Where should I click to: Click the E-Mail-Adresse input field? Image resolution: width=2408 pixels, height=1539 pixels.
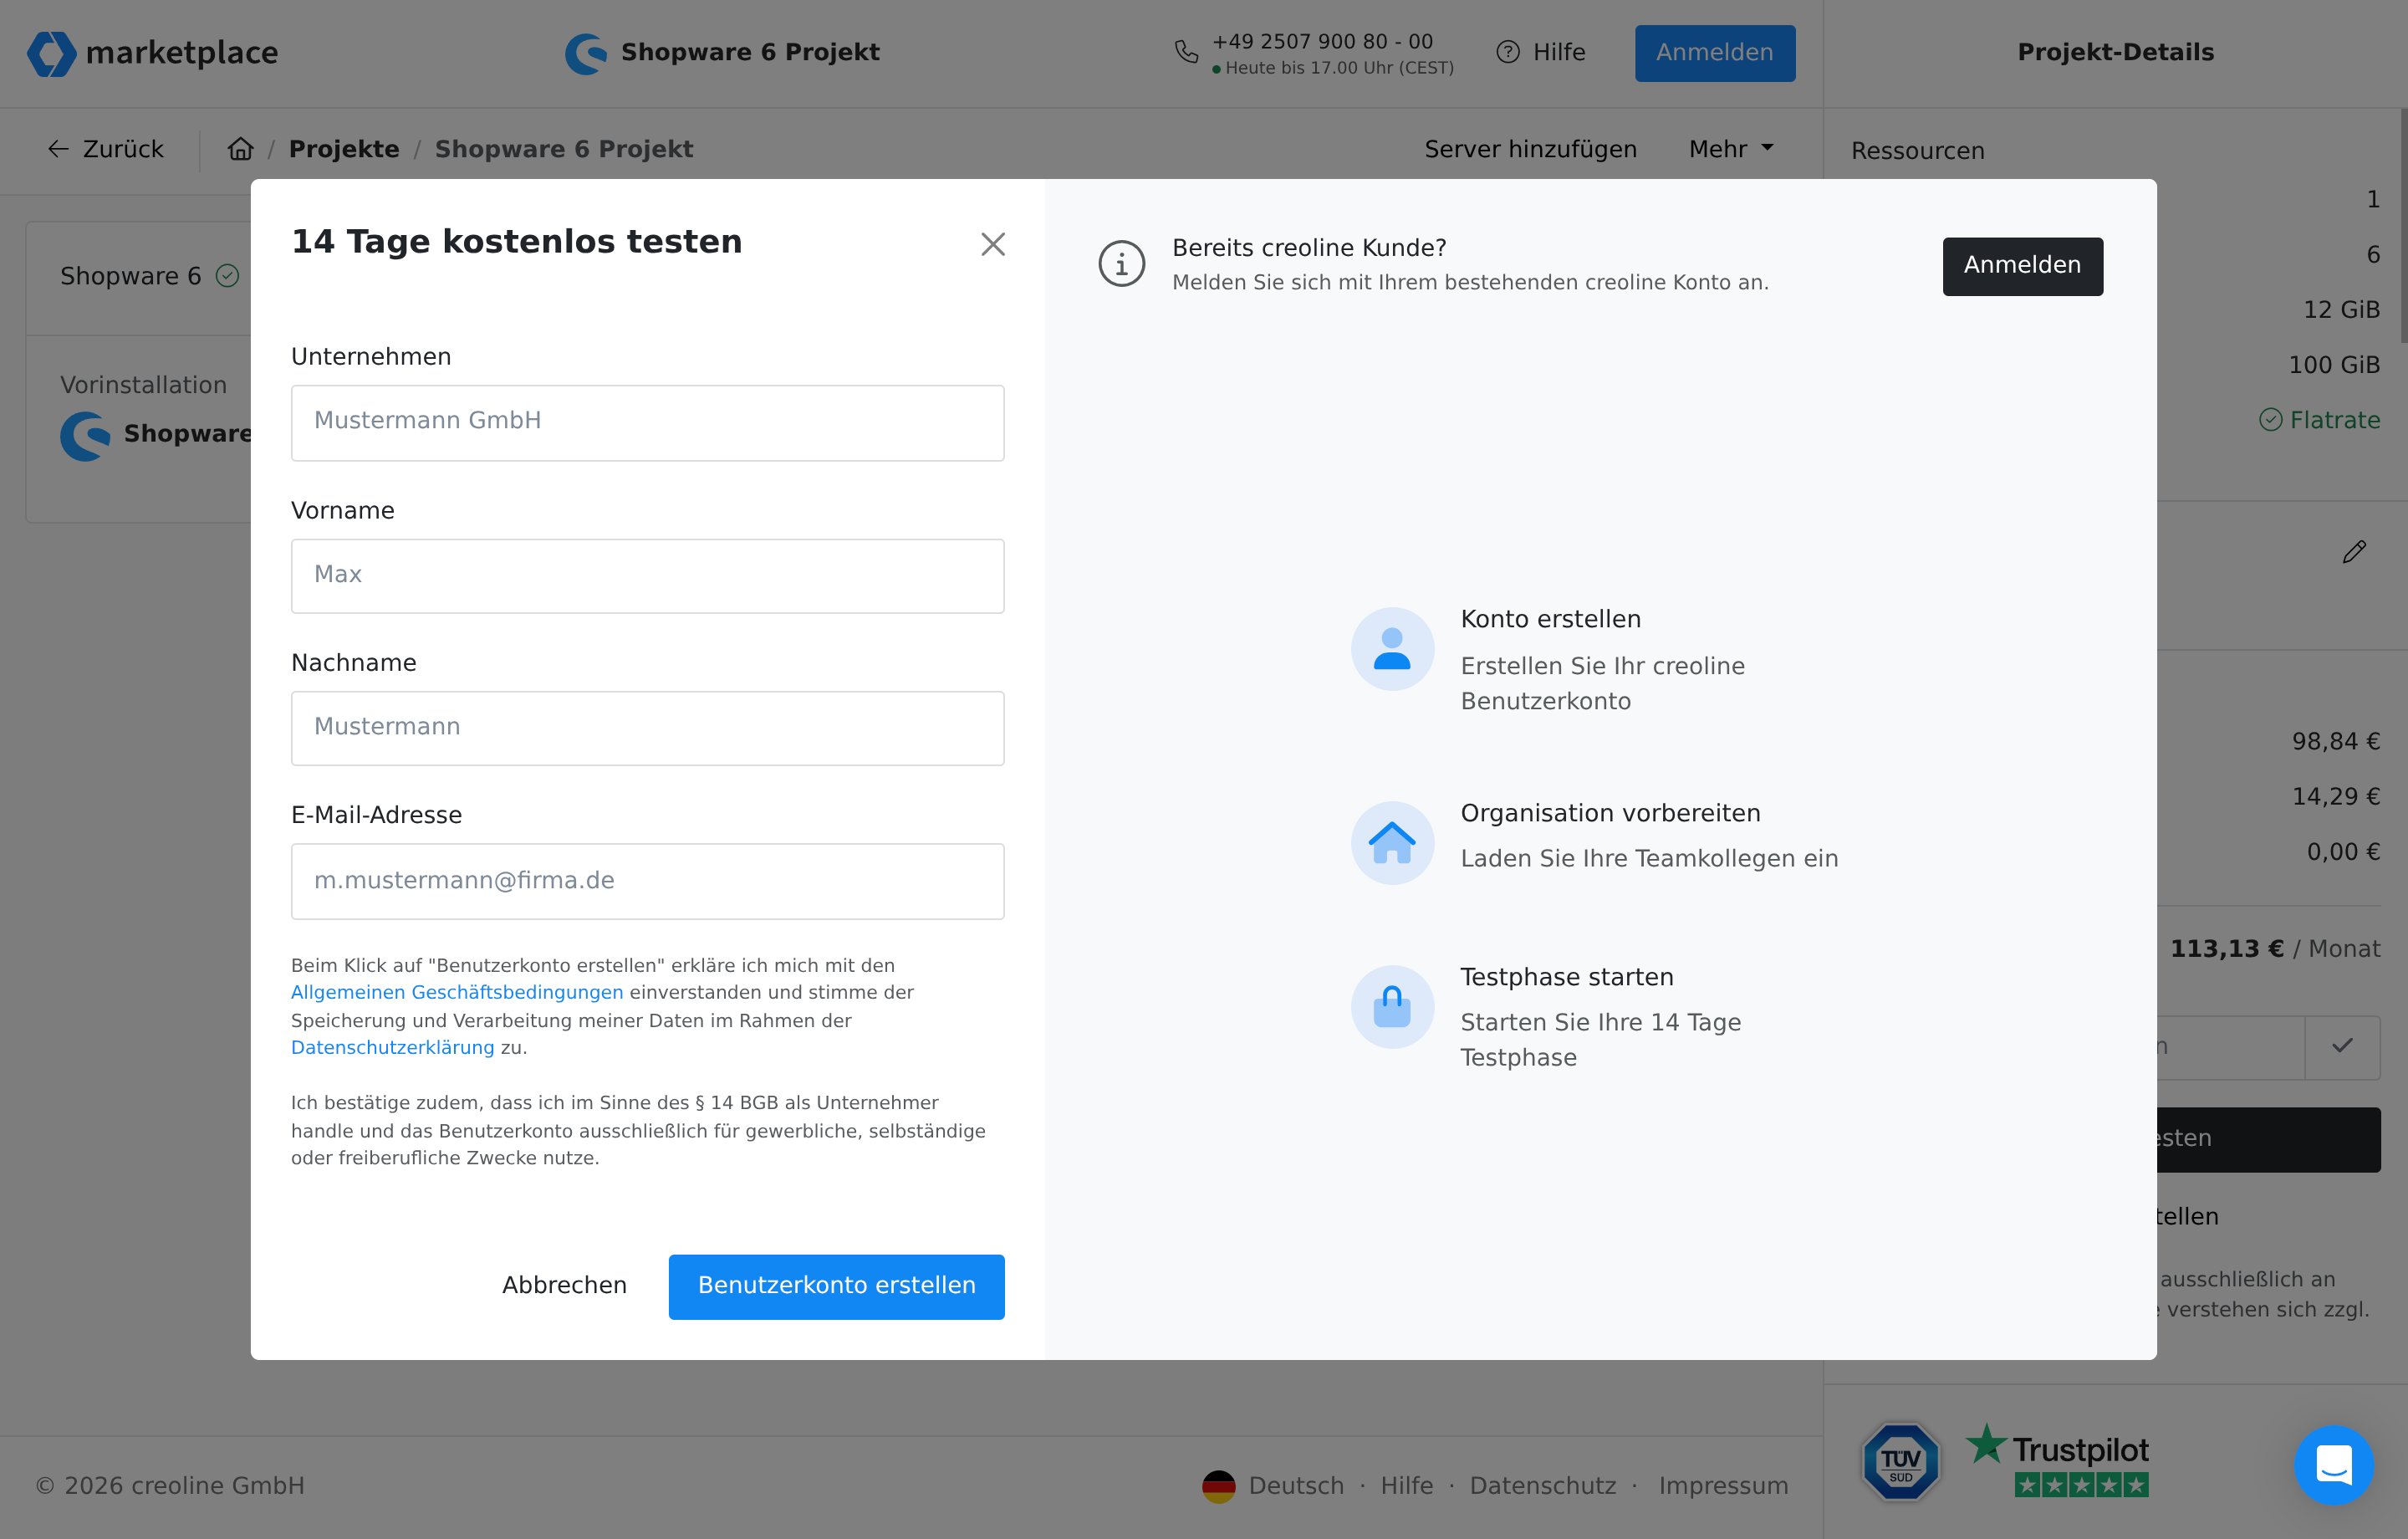point(647,881)
